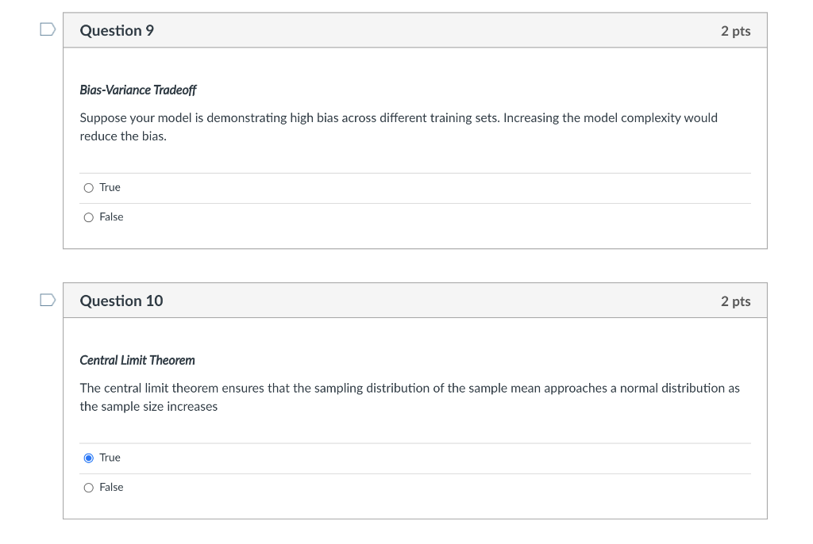This screenshot has height=544, width=813.
Task: Choose False radio button for Question 10
Action: click(89, 488)
